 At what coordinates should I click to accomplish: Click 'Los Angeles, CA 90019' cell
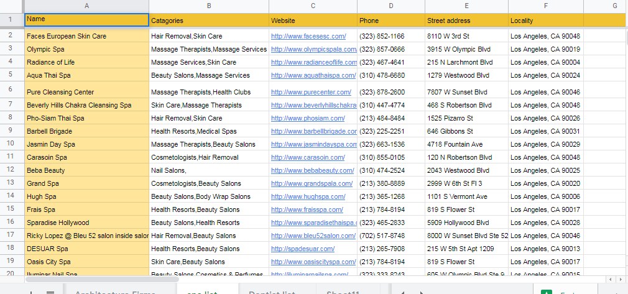(546, 49)
